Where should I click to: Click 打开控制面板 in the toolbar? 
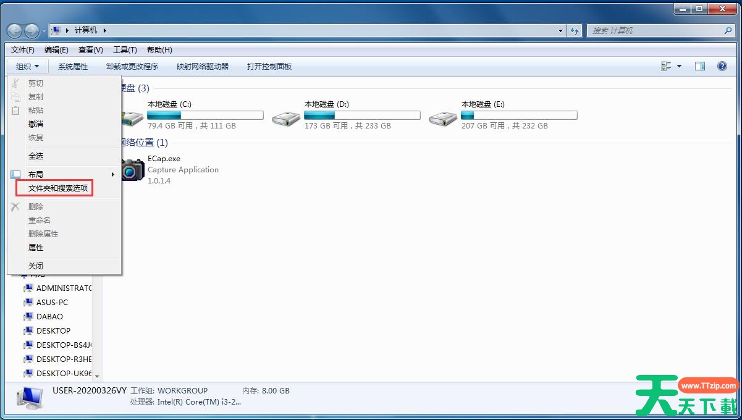click(269, 67)
